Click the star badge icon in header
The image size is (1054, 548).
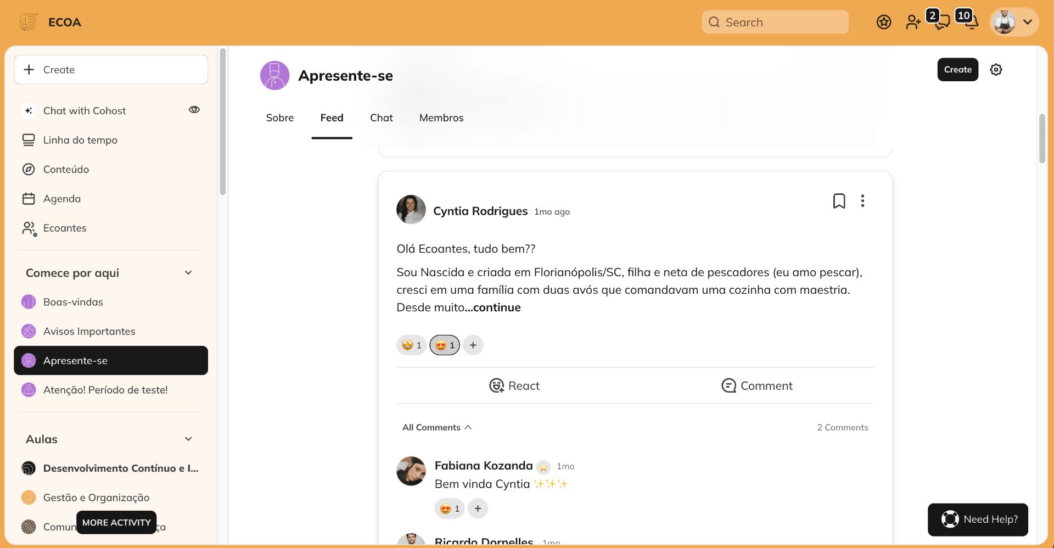(884, 22)
